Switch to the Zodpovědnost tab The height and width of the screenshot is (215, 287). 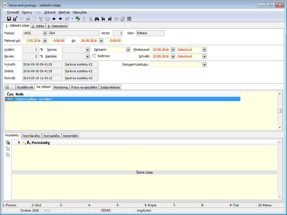(110, 87)
